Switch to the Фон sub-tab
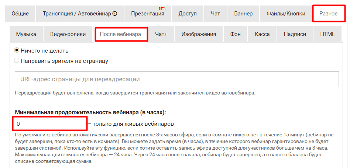Image resolution: width=350 pixels, height=168 pixels. [x=235, y=34]
